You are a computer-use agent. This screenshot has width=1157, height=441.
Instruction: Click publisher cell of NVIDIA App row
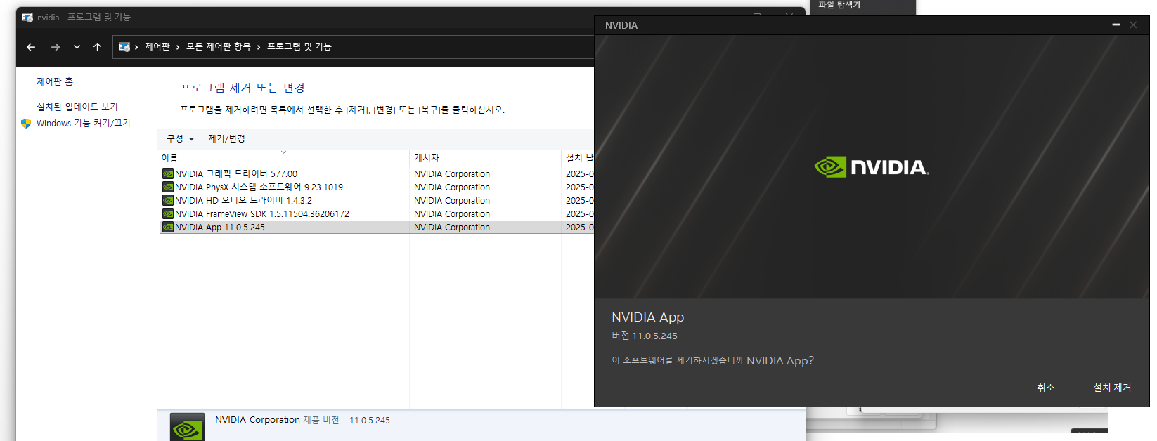coord(452,227)
